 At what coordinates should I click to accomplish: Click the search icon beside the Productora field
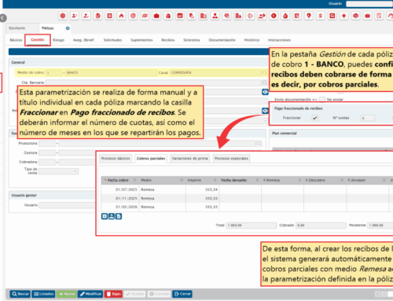point(259,143)
